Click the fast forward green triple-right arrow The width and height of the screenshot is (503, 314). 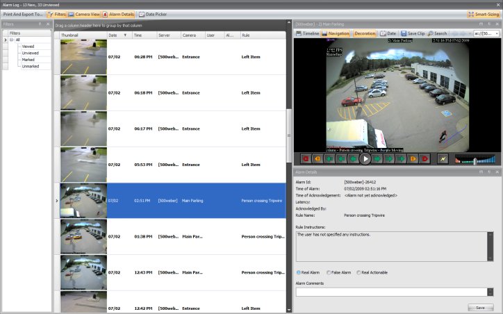[401, 159]
